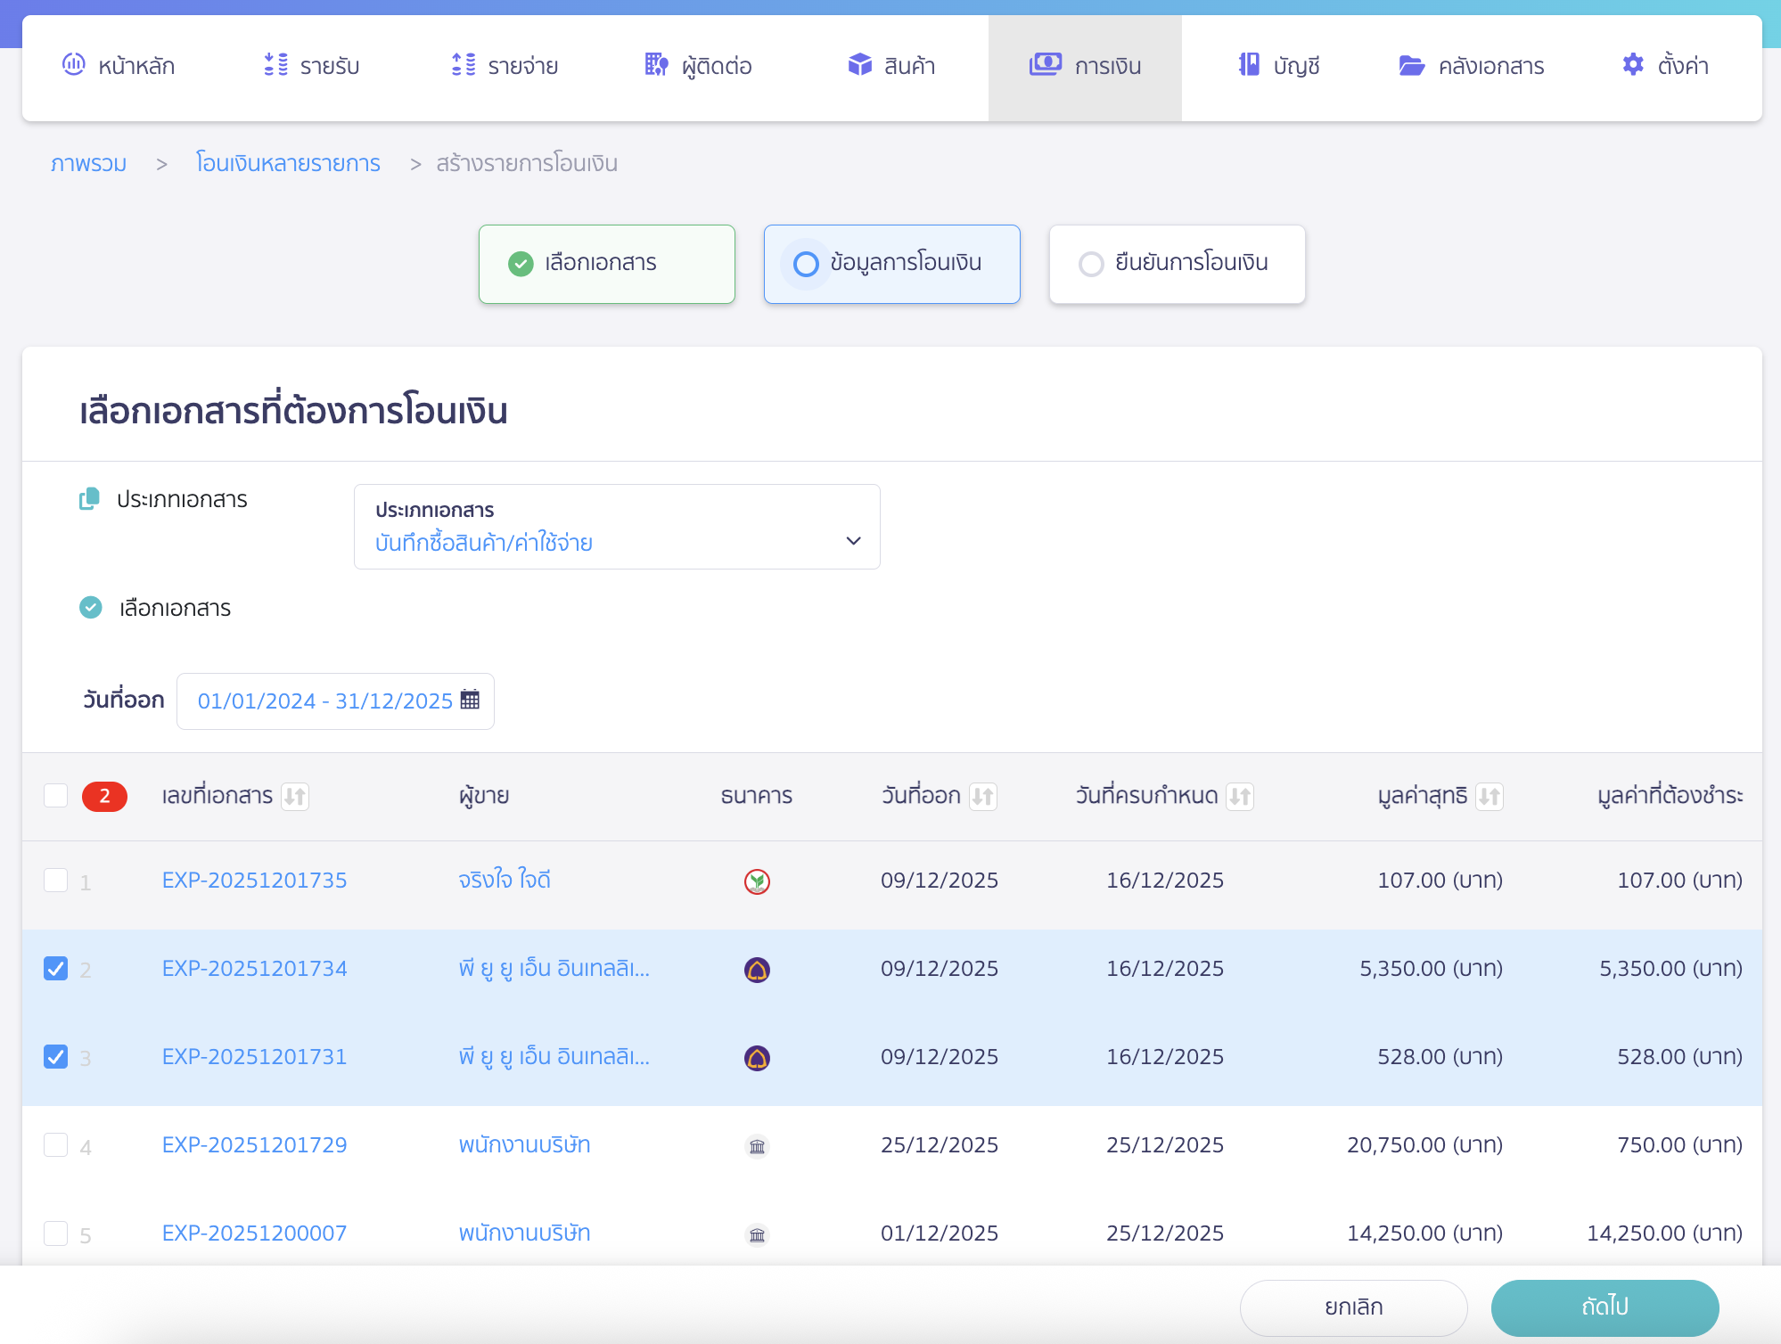Sort by document number column icon
Viewport: 1781px width, 1344px height.
pyautogui.click(x=295, y=796)
